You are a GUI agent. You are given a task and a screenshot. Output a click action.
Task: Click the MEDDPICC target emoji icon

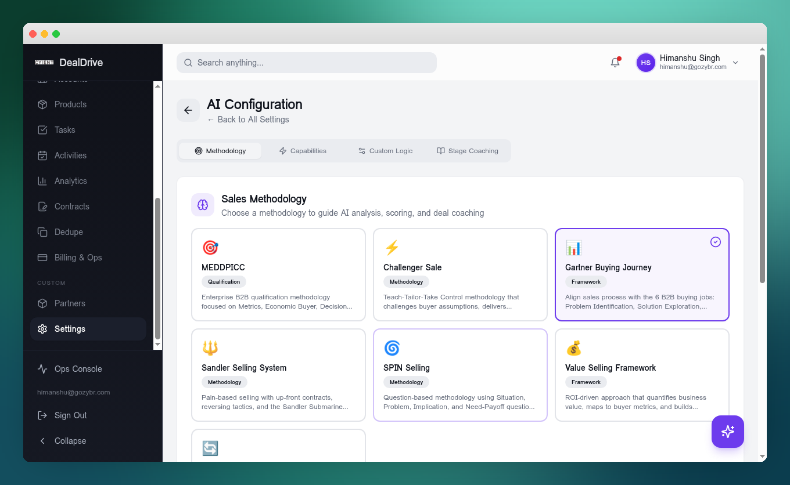coord(210,248)
